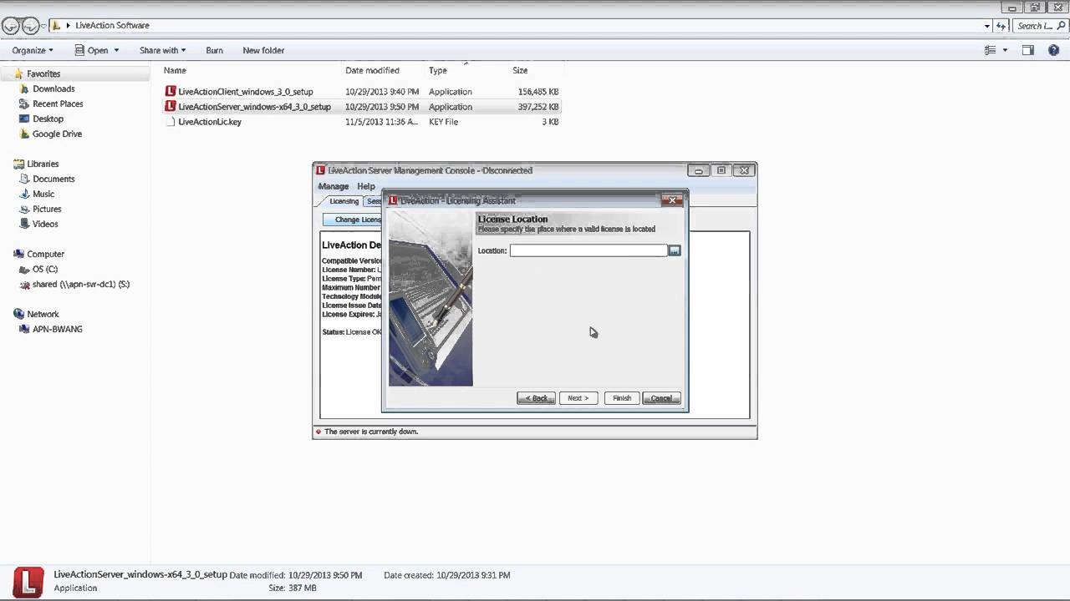Click the Explorer Back navigation arrow

[x=11, y=26]
